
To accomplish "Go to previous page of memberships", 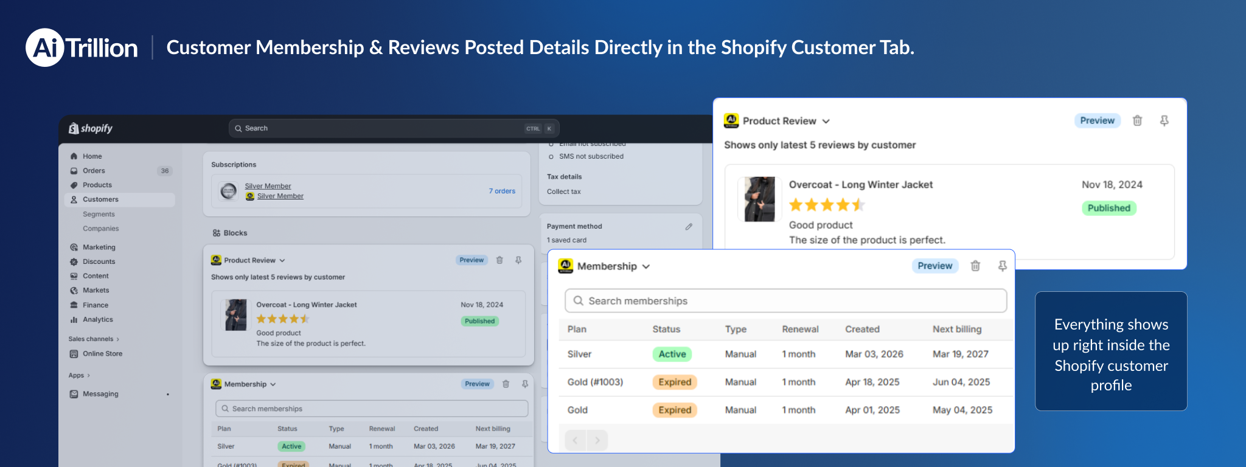I will click(x=576, y=440).
